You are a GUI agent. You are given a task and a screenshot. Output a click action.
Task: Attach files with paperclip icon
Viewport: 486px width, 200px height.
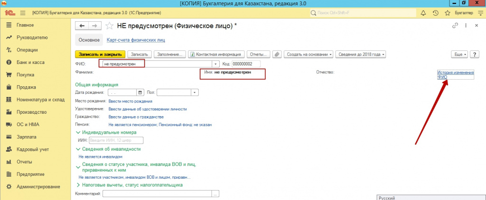click(277, 54)
